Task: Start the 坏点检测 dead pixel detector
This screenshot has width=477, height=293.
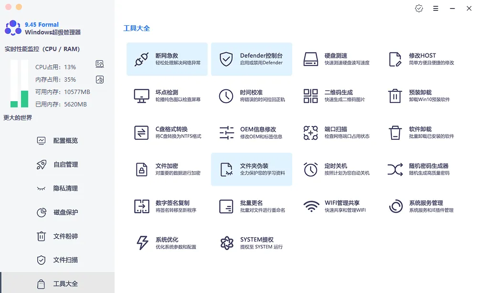Action: (x=166, y=95)
